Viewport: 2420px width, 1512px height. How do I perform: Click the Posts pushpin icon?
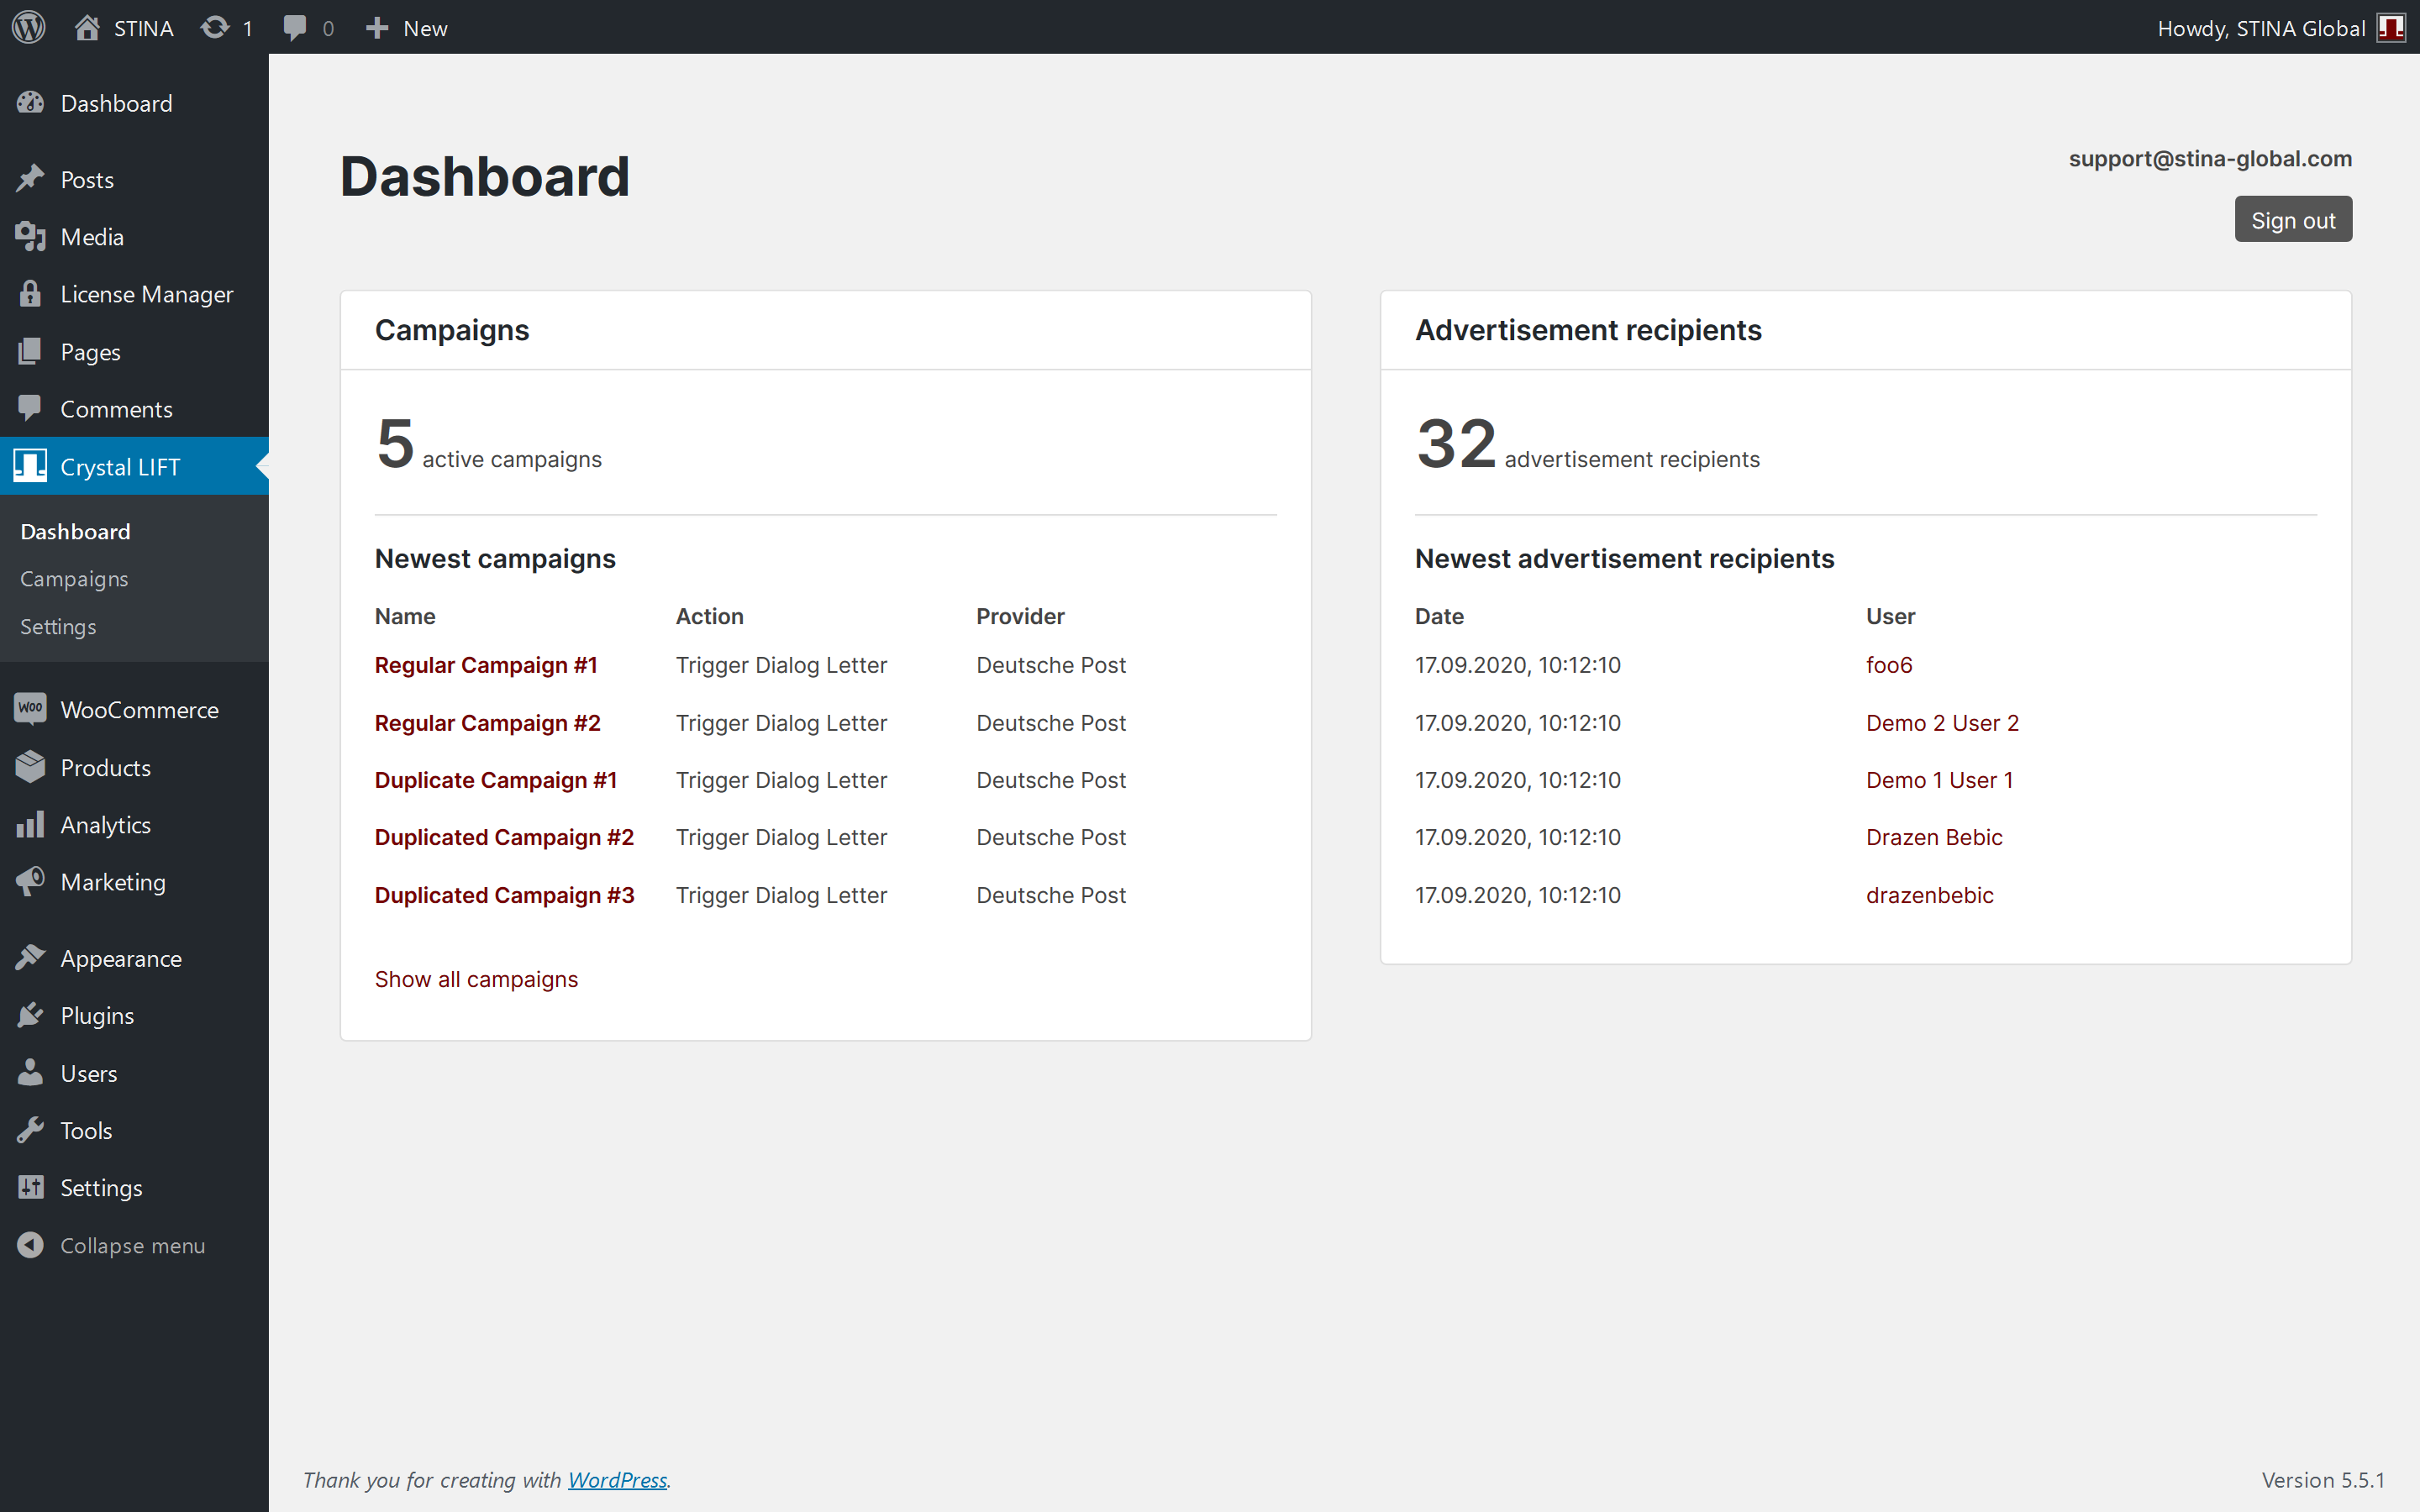[30, 179]
